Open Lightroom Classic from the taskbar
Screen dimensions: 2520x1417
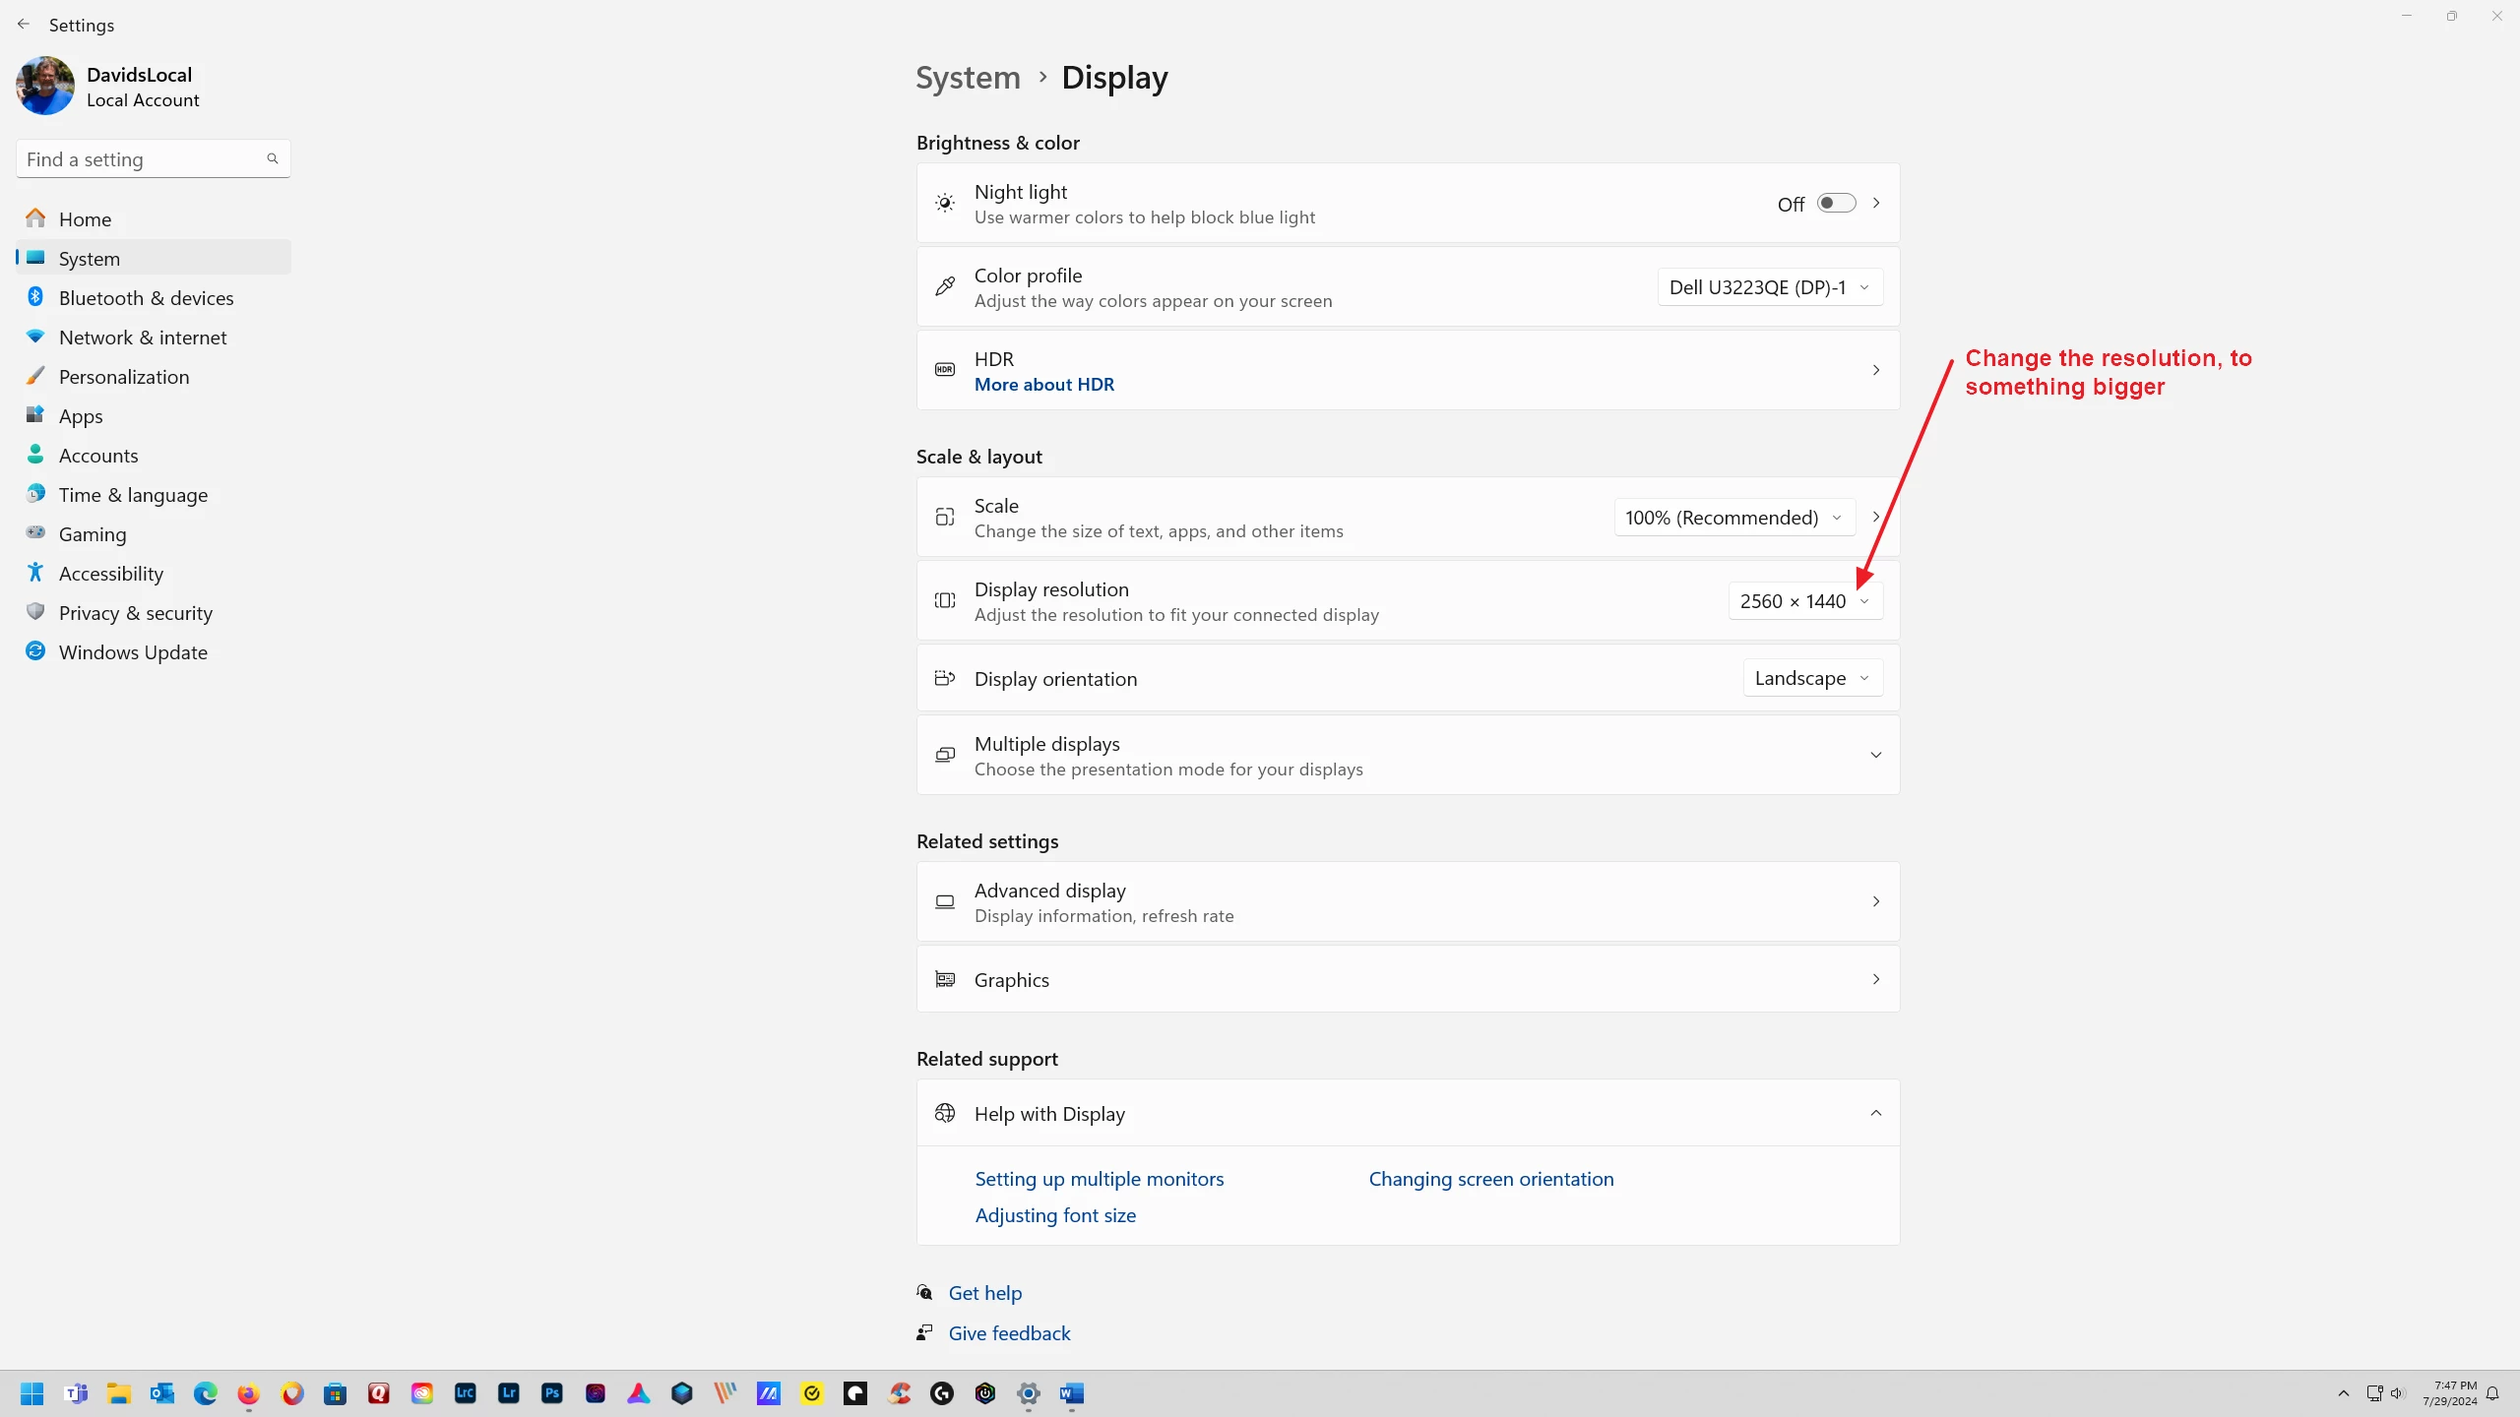466,1393
